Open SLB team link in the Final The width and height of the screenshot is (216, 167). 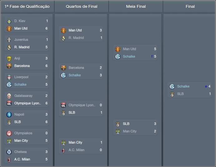[180, 94]
